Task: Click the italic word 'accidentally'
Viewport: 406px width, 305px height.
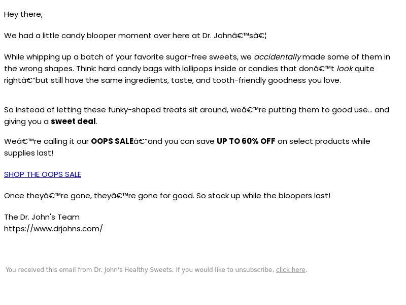Action: click(x=277, y=57)
